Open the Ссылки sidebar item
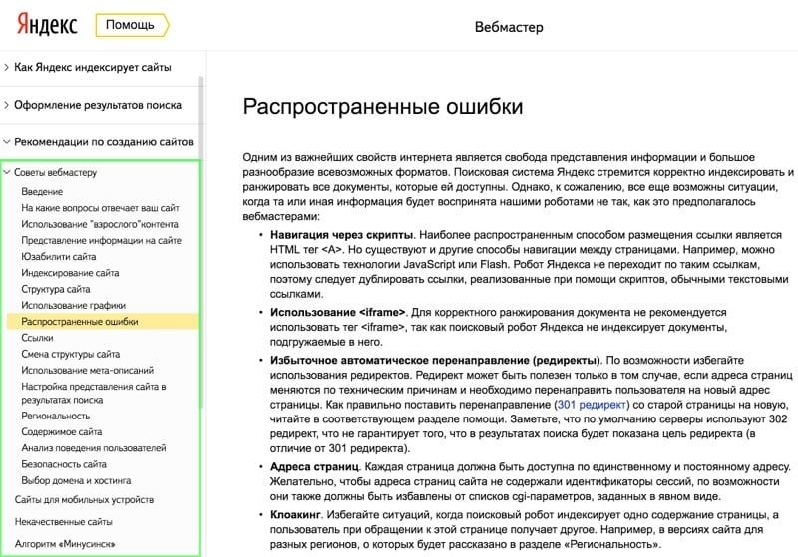Viewport: 798px width, 557px height. tap(38, 338)
